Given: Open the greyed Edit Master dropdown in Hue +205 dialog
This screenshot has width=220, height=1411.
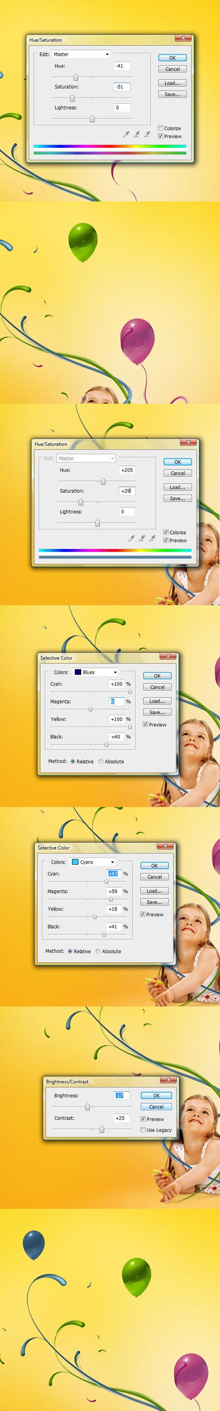Looking at the screenshot, I should pyautogui.click(x=87, y=458).
